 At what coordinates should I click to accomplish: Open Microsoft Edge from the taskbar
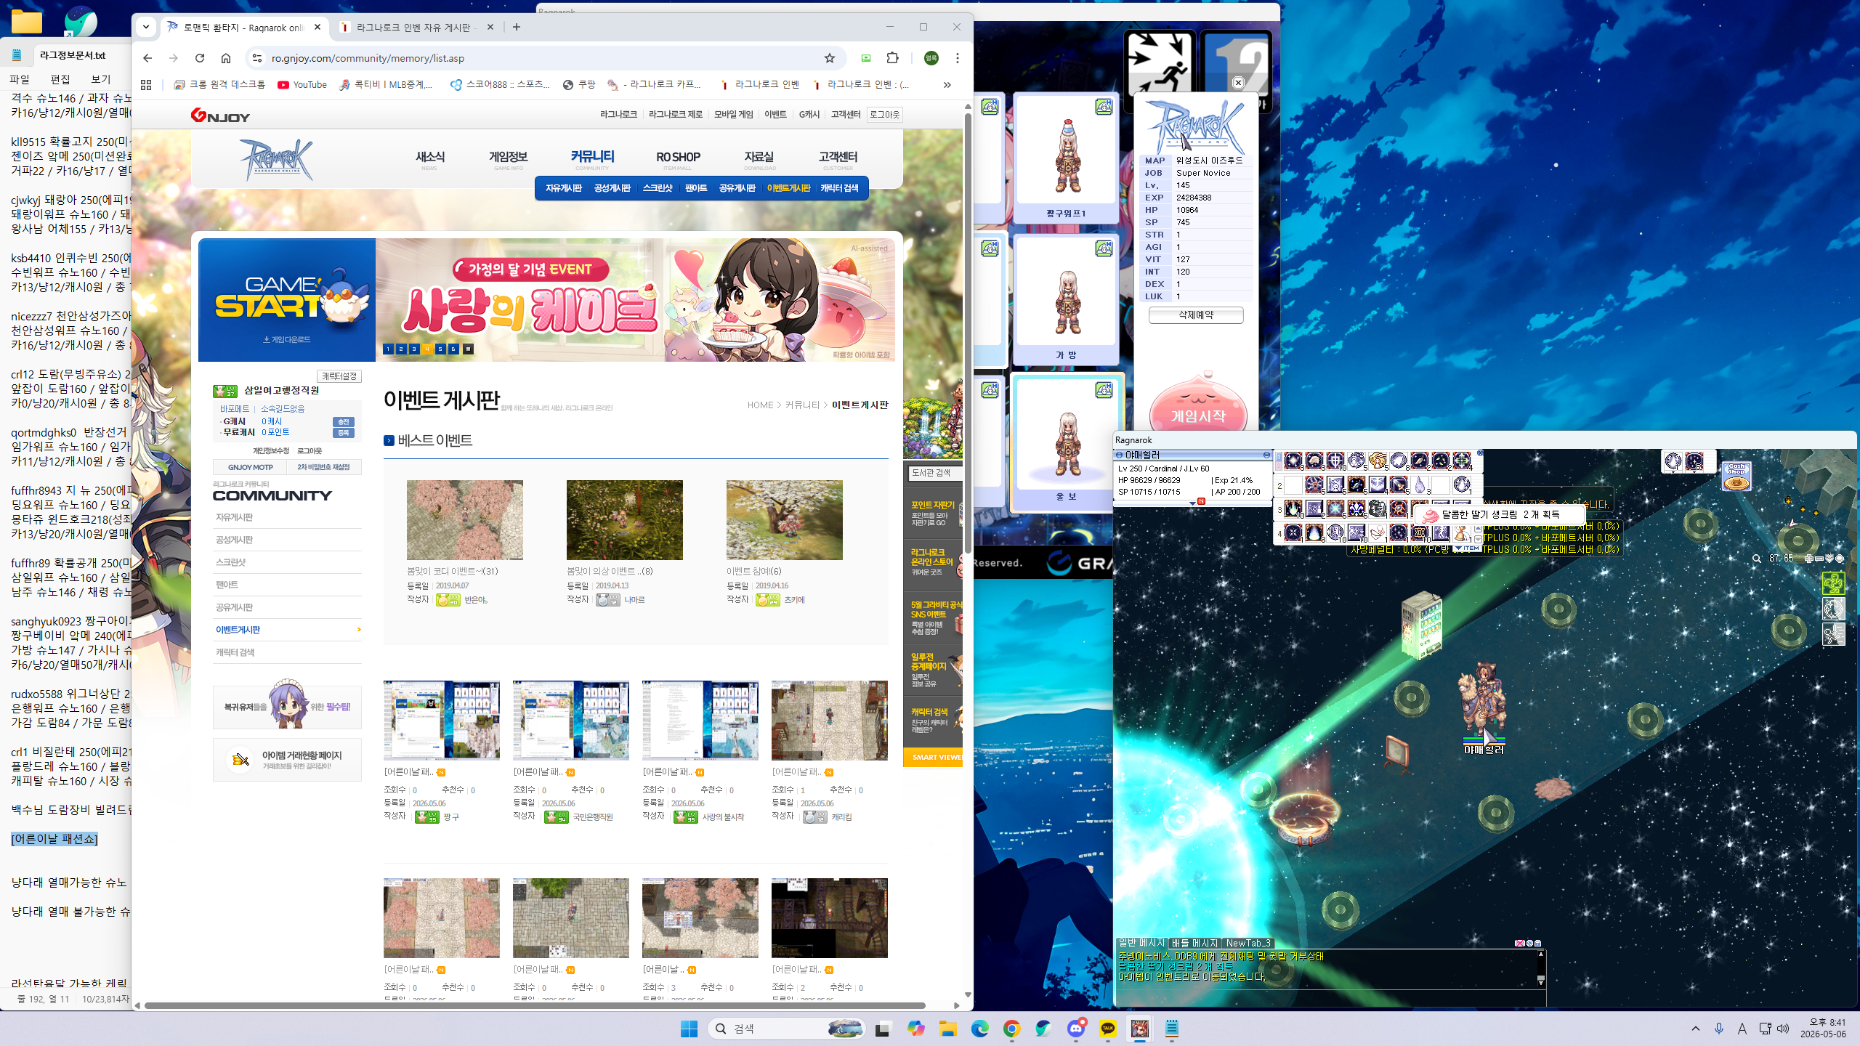[x=980, y=1028]
